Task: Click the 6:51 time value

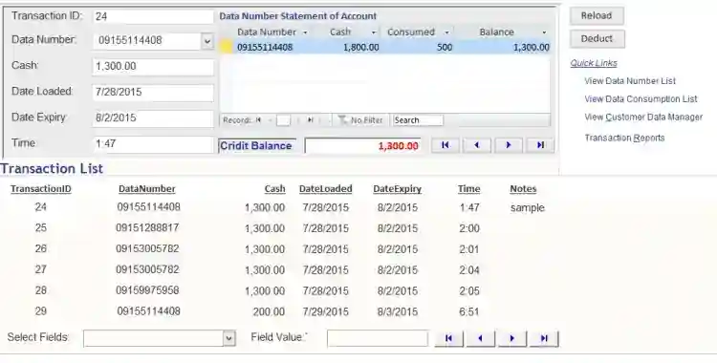Action: coord(469,311)
